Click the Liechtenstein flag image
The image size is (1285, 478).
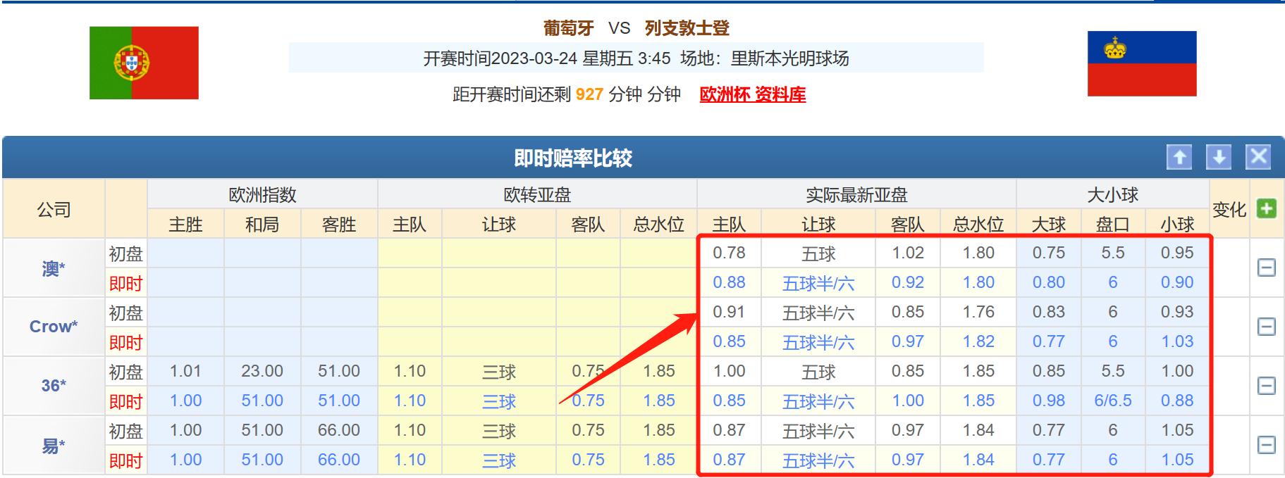point(1142,63)
